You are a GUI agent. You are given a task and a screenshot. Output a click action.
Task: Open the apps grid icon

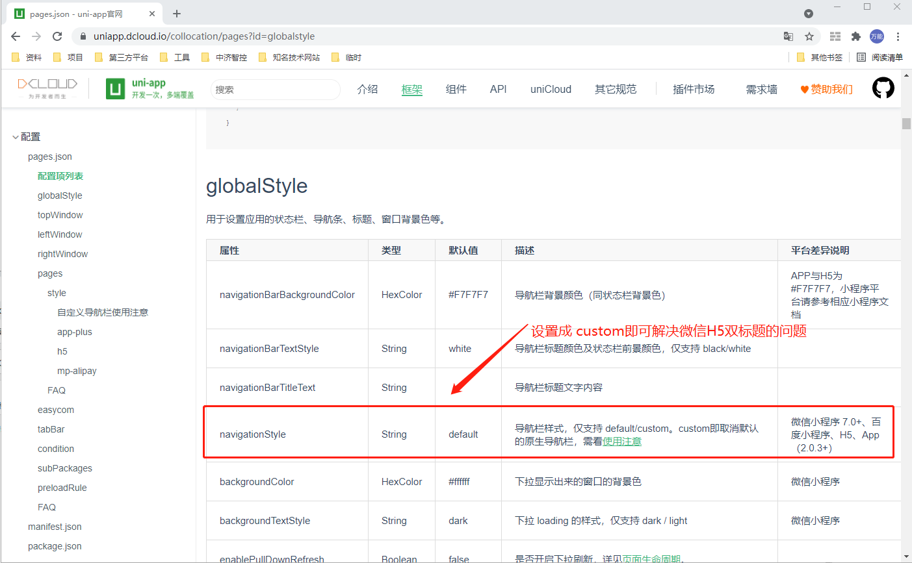835,36
